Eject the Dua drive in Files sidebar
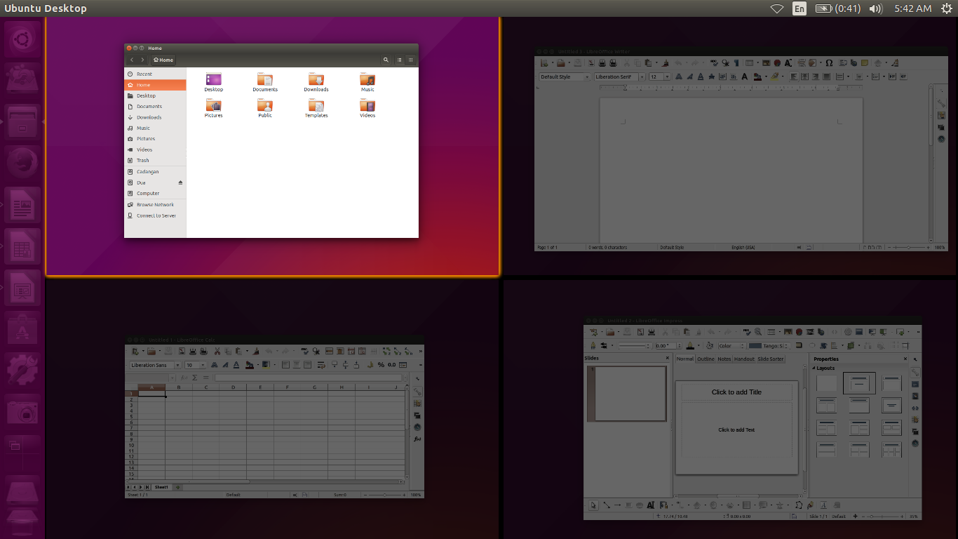The width and height of the screenshot is (958, 539). 180,182
